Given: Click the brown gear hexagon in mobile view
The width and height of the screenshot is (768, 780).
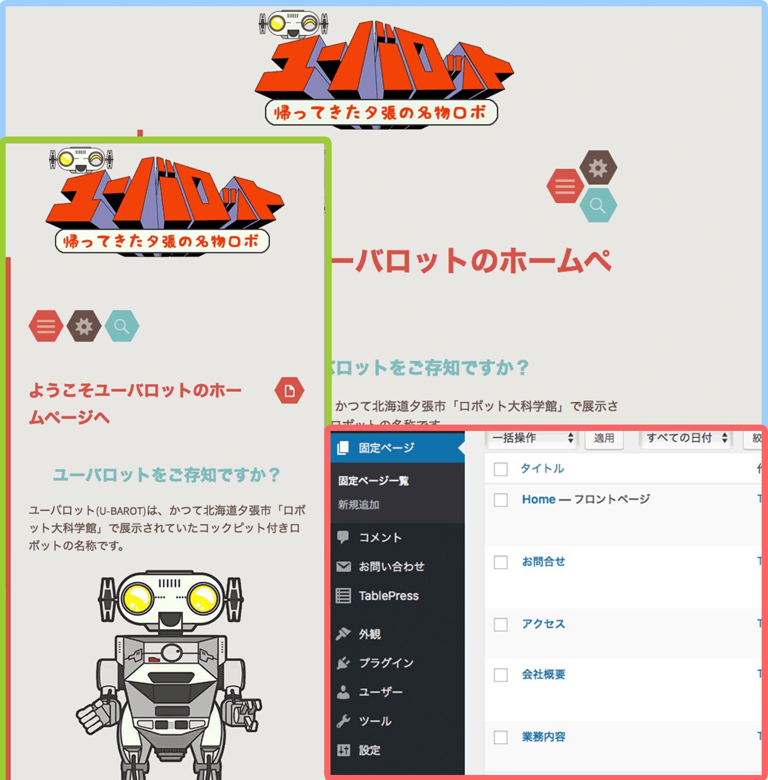Looking at the screenshot, I should pyautogui.click(x=84, y=326).
